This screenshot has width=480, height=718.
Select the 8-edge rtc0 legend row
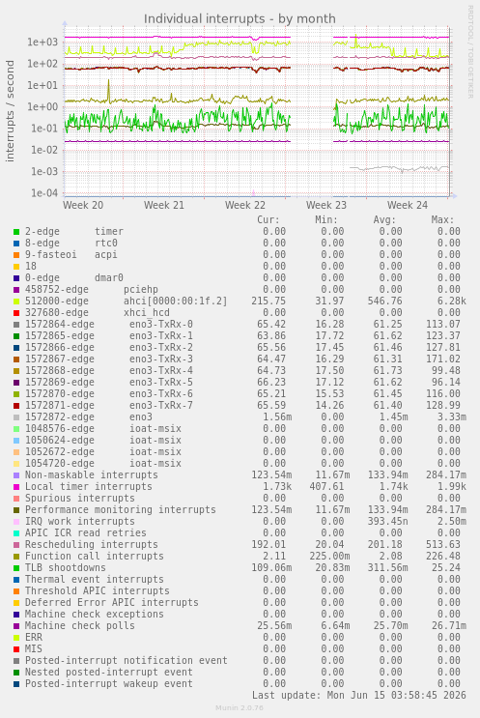(237, 244)
